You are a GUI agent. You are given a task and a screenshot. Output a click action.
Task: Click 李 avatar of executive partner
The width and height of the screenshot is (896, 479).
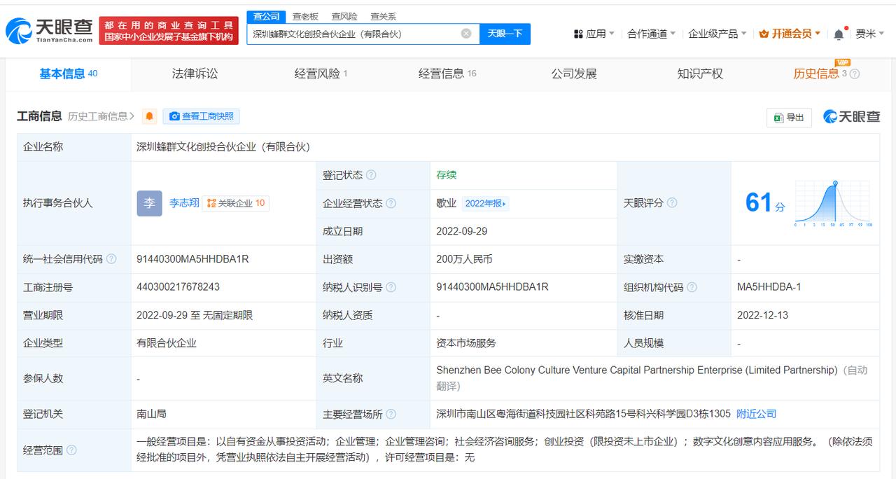(149, 203)
